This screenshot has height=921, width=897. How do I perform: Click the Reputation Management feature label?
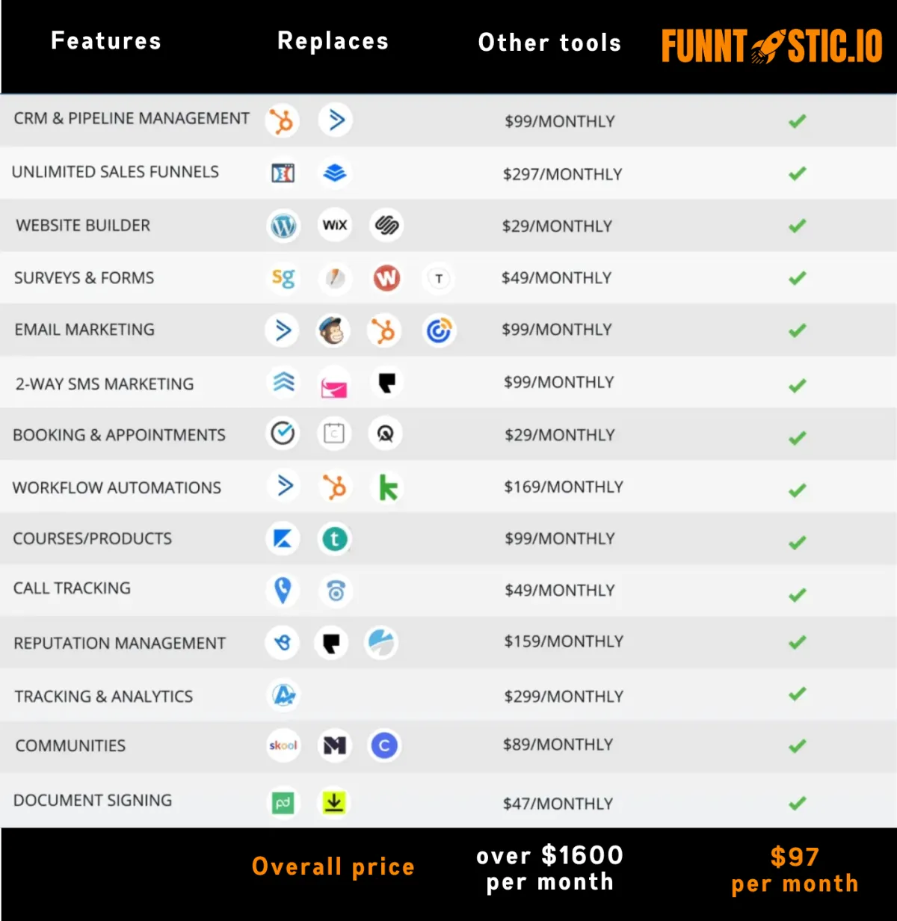pos(120,643)
